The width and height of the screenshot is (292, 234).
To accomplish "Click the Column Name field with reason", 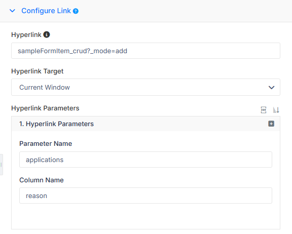I will 145,196.
